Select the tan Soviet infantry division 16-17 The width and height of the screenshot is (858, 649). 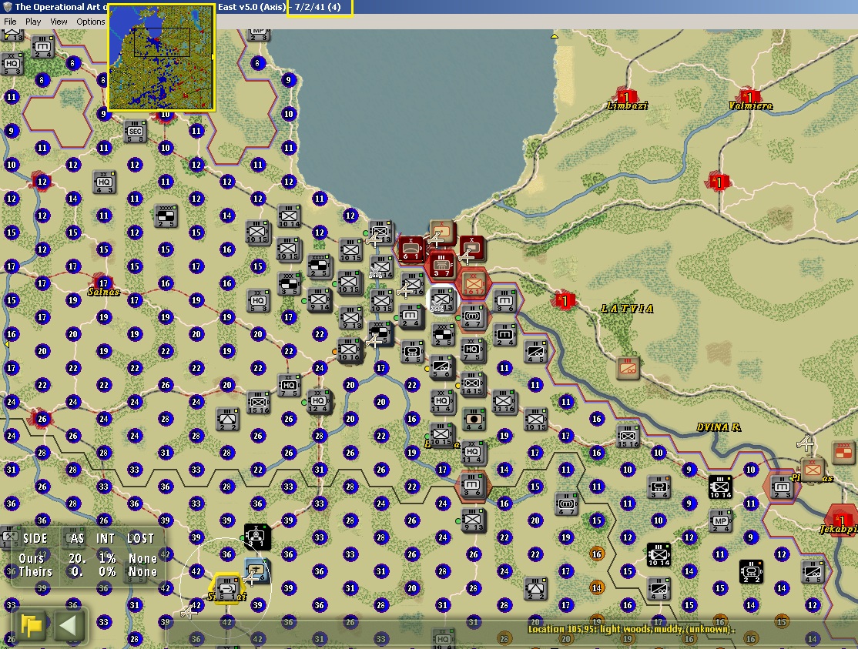pos(474,284)
